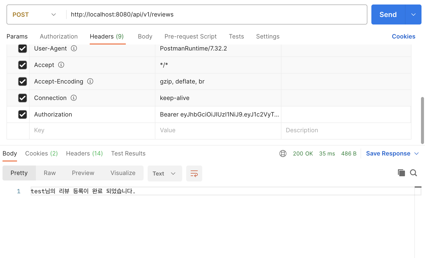
Task: Toggle line wrap in response body
Action: click(x=194, y=173)
